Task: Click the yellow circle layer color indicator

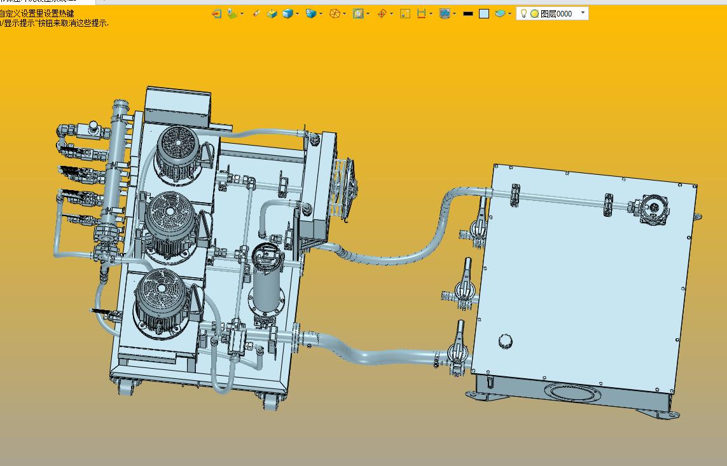Action: coord(534,14)
